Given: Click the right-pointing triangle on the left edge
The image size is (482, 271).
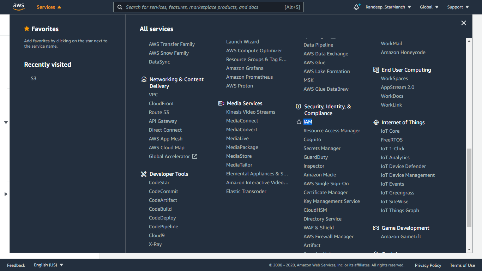Looking at the screenshot, I should [x=6, y=194].
